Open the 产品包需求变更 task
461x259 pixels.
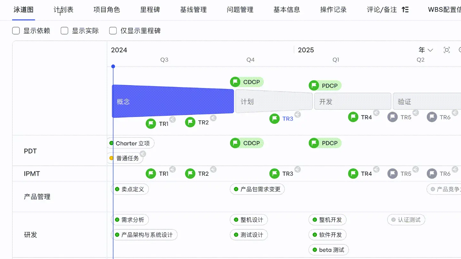point(257,189)
